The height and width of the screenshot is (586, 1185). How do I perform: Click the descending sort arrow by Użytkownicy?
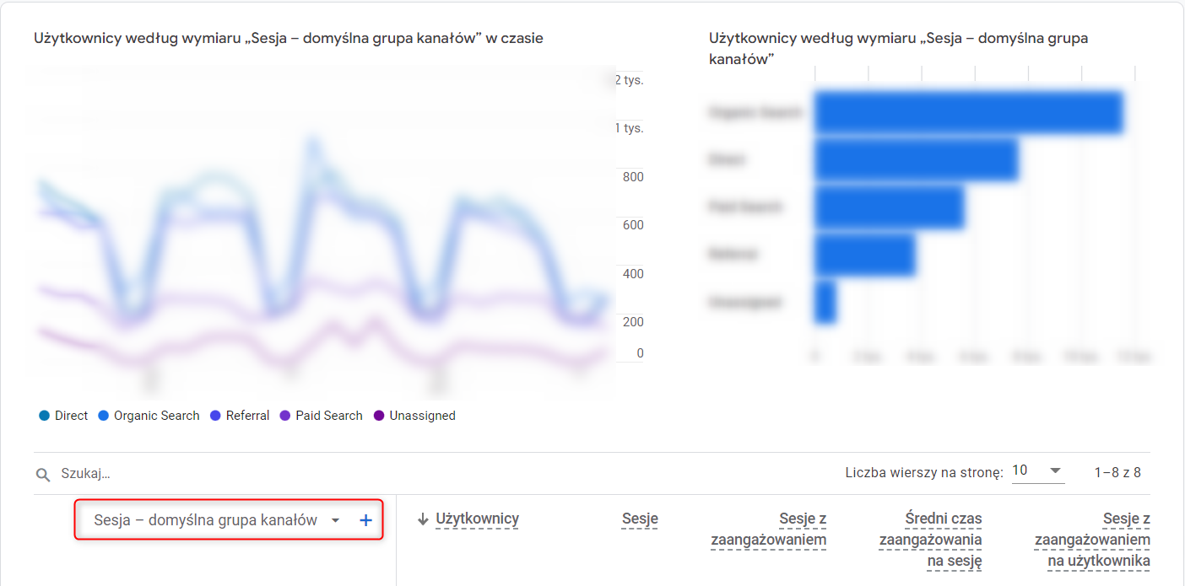[424, 519]
